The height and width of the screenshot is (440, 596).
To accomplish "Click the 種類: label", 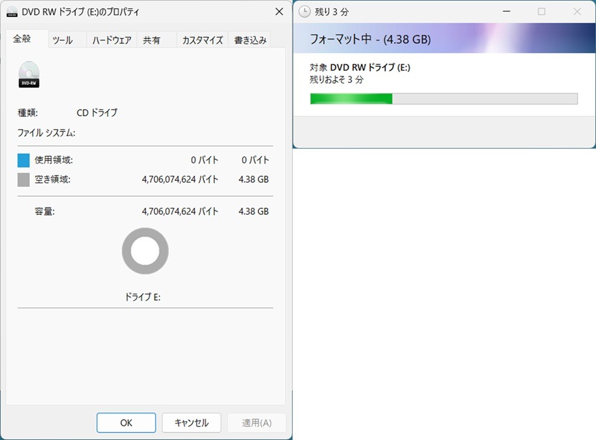I will click(x=28, y=113).
